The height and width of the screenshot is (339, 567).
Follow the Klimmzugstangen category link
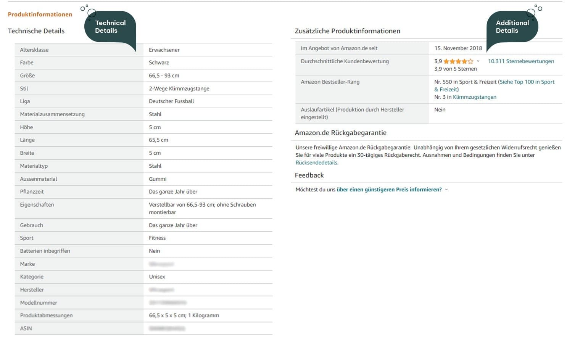pos(474,97)
